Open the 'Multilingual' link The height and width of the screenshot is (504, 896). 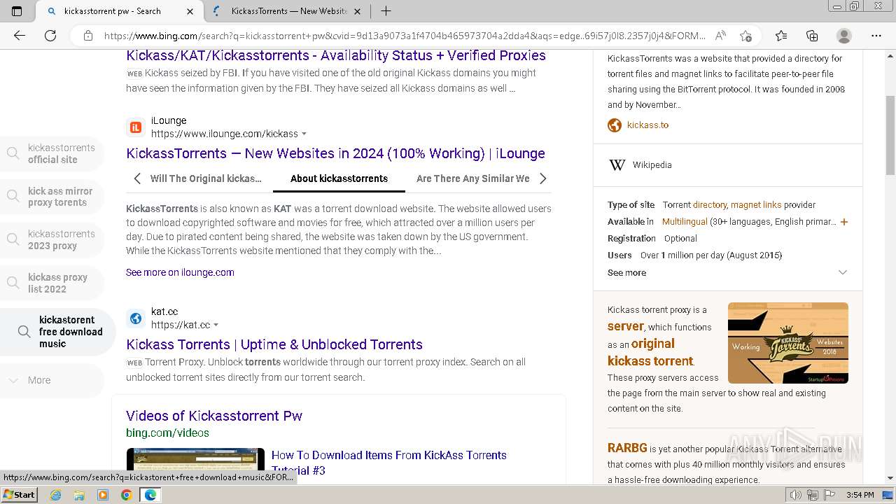[685, 222]
